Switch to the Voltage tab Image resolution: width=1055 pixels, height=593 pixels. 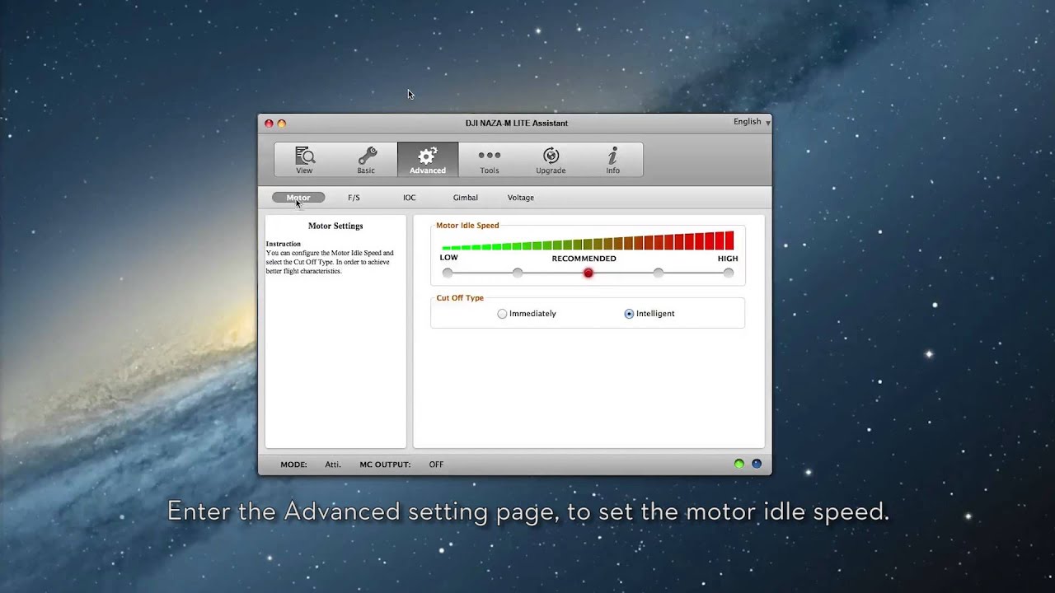pyautogui.click(x=521, y=198)
